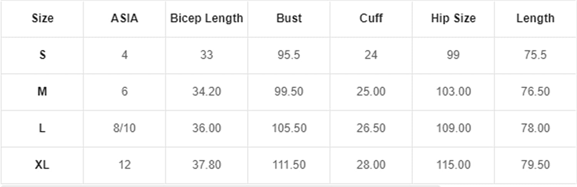Viewport: 577px width, 187px height.
Task: Select the 111.50 bust cell
Action: [289, 165]
